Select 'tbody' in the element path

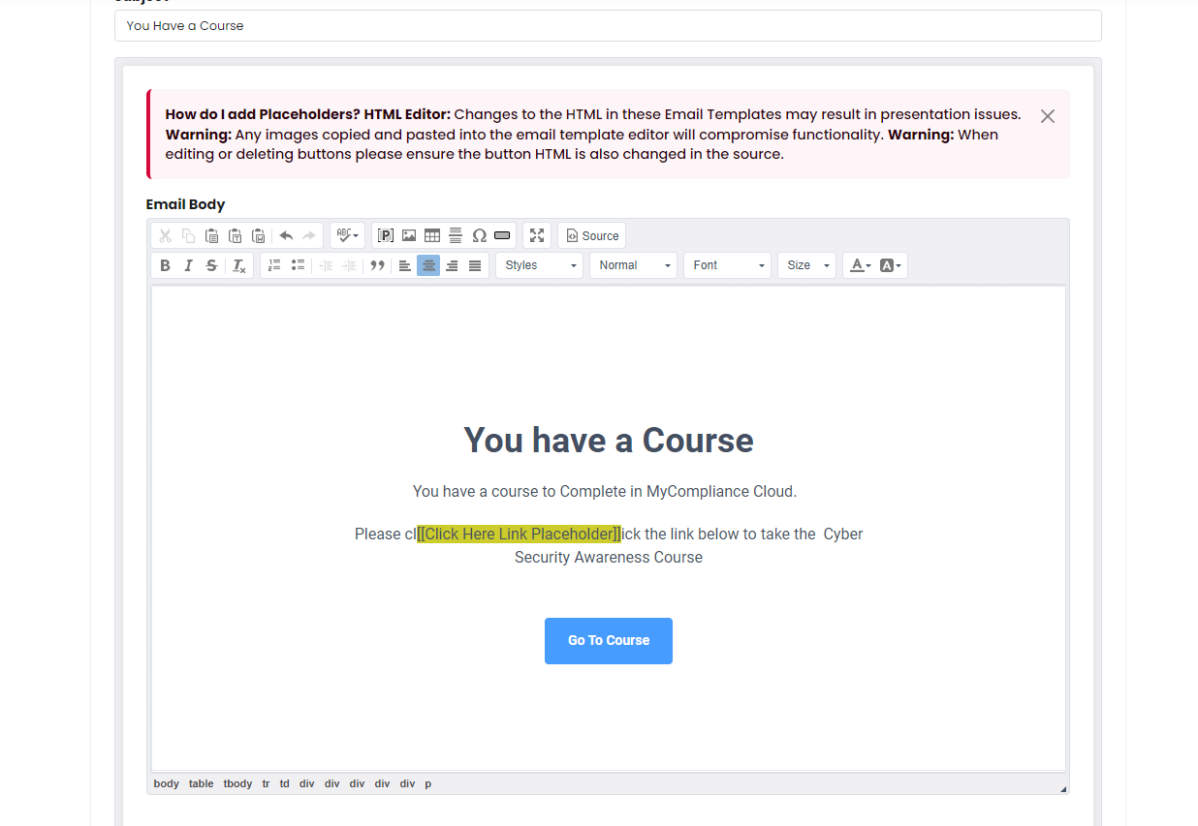click(x=237, y=783)
